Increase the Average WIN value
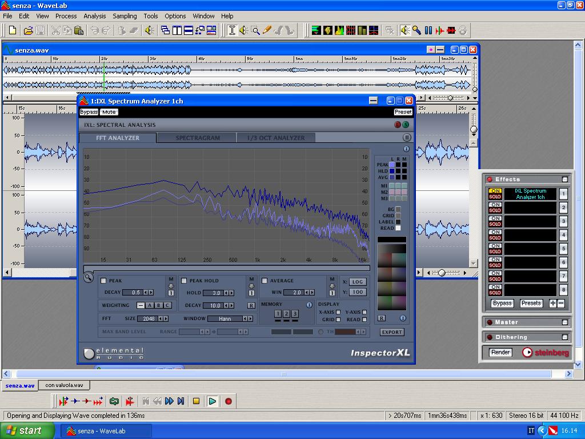 pos(312,292)
